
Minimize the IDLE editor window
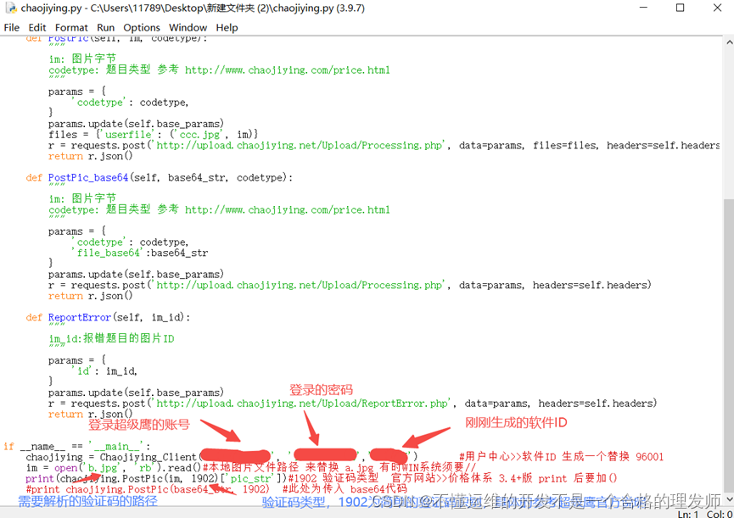point(644,8)
